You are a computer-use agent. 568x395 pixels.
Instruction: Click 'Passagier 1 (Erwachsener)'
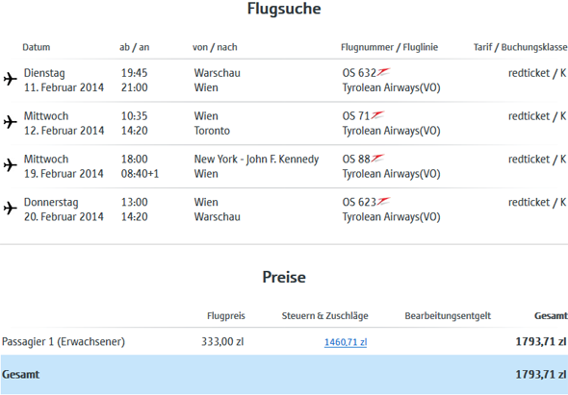(64, 342)
